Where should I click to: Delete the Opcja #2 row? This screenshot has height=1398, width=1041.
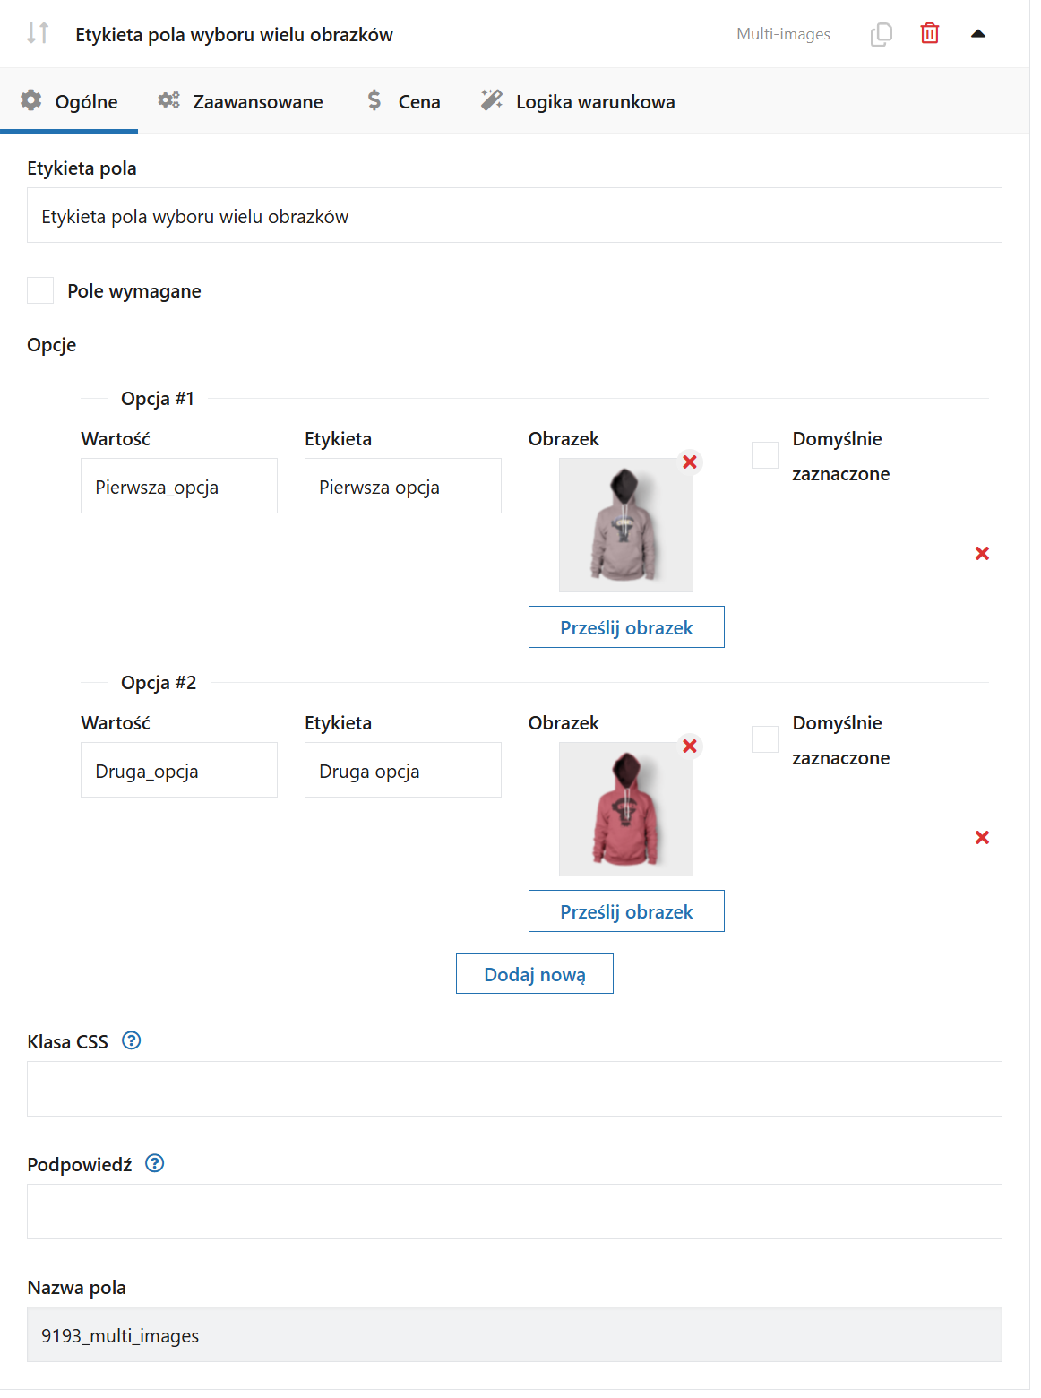(x=982, y=838)
